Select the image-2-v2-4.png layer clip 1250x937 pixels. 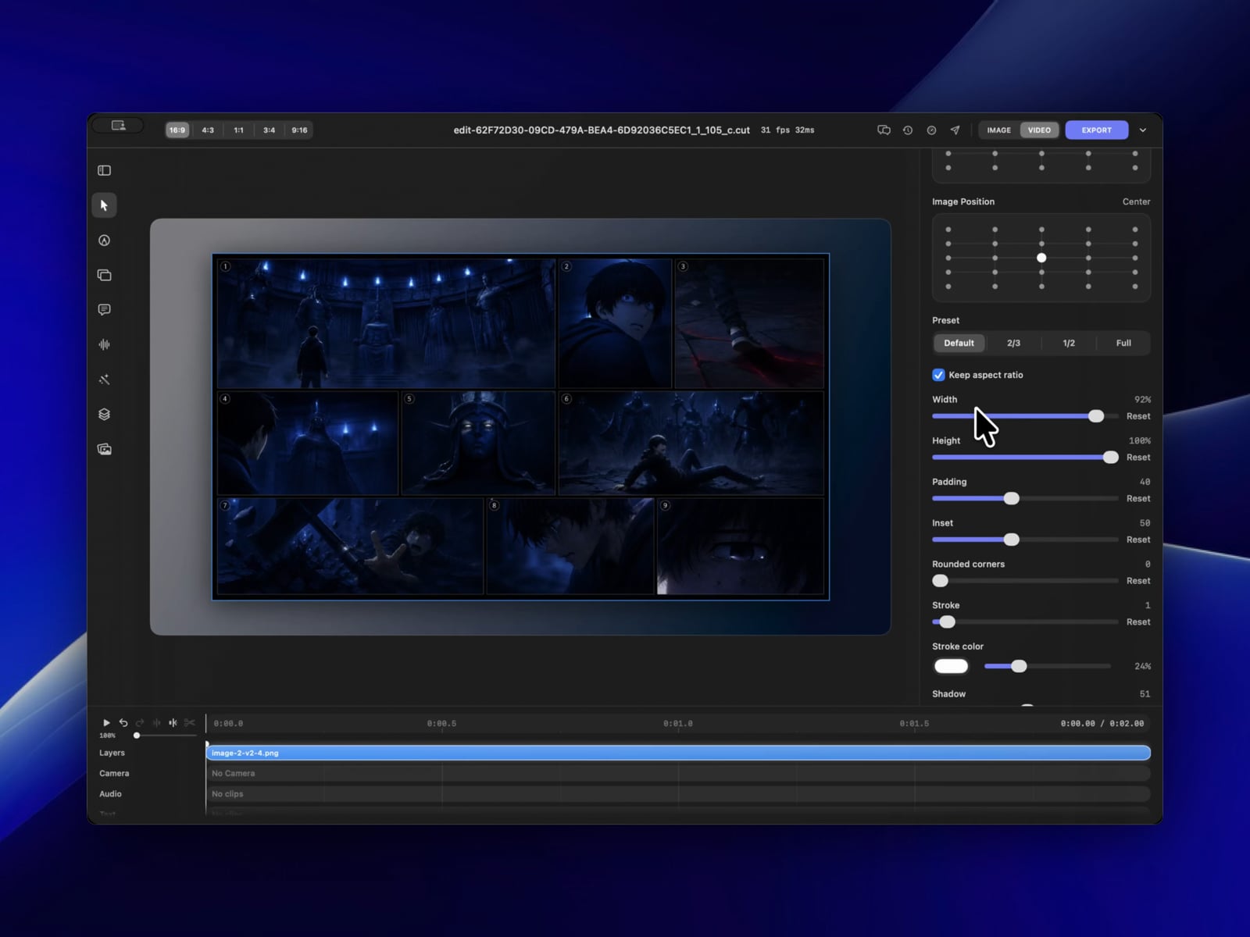pyautogui.click(x=678, y=753)
